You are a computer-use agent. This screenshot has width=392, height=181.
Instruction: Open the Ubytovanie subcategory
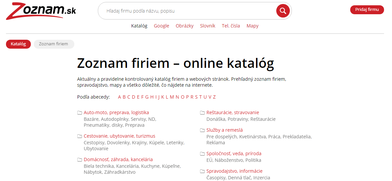tap(96, 149)
